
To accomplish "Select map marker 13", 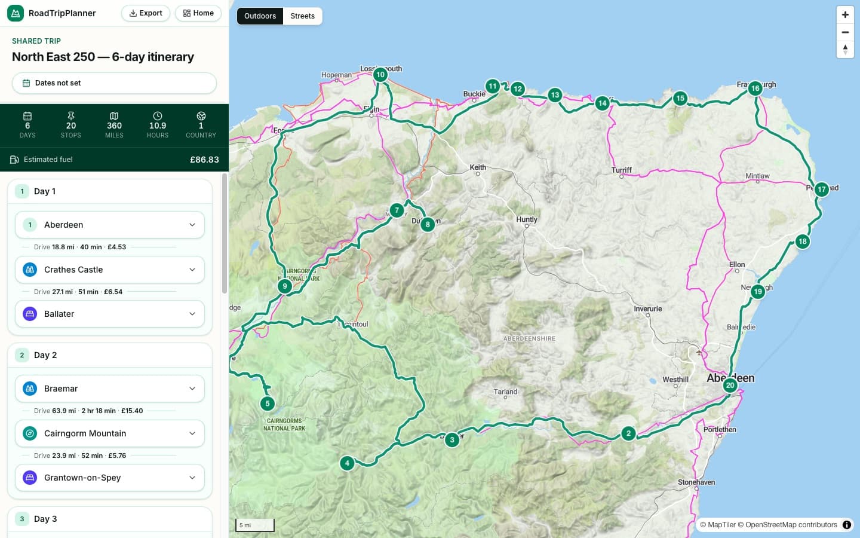I will click(x=555, y=94).
